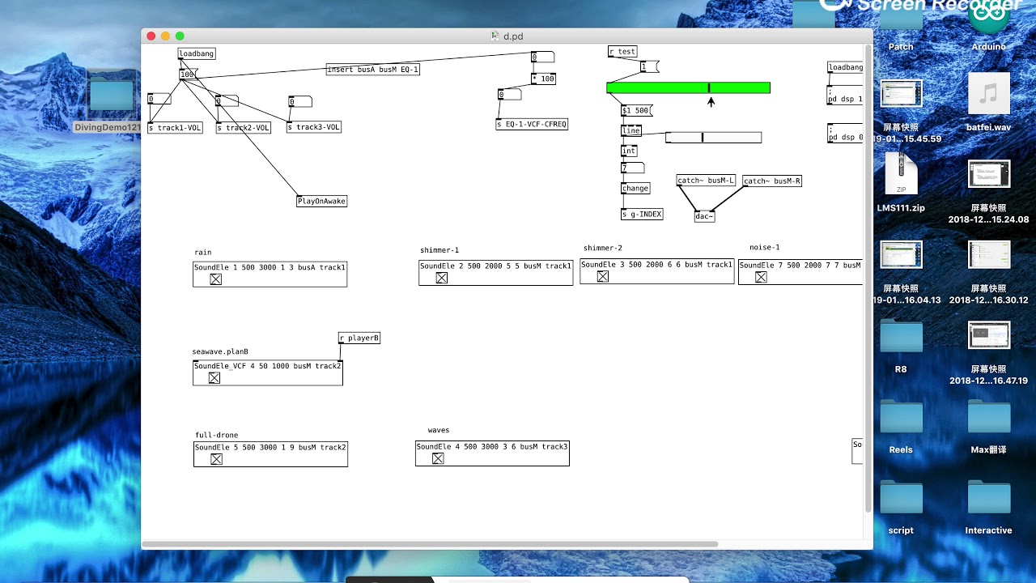This screenshot has width=1036, height=583.
Task: Click the green horizontal slider
Action: [688, 87]
